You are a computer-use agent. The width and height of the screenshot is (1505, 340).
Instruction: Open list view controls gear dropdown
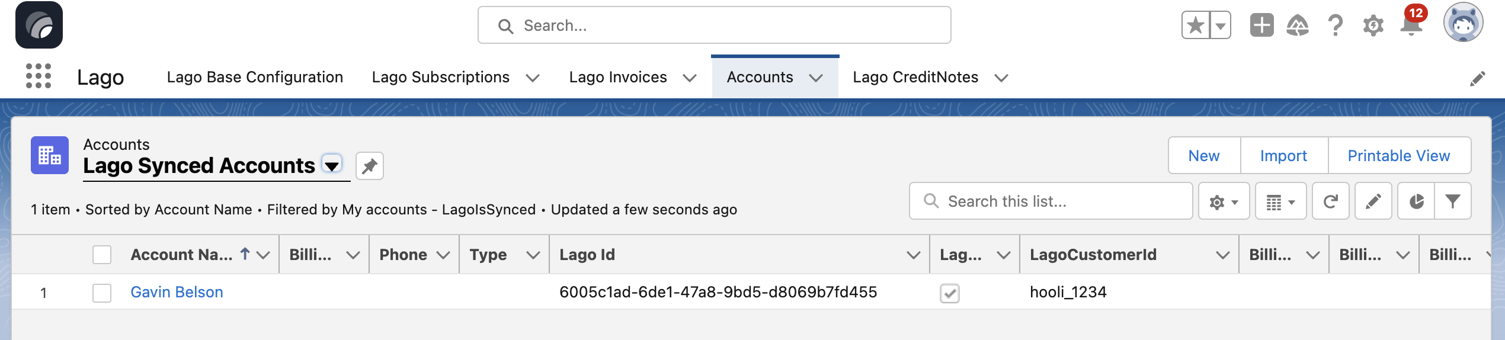(1224, 201)
